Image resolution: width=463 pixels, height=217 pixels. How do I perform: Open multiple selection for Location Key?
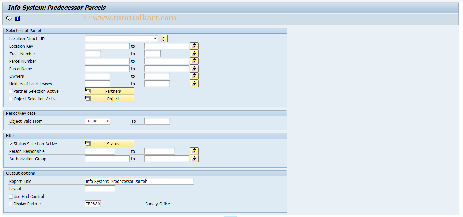[x=194, y=46]
